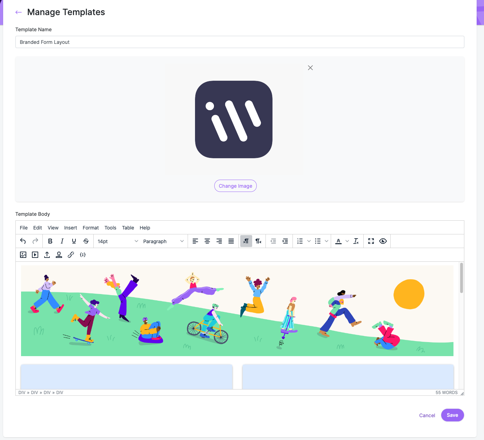This screenshot has width=484, height=440.
Task: Open the Help menu
Action: [145, 228]
